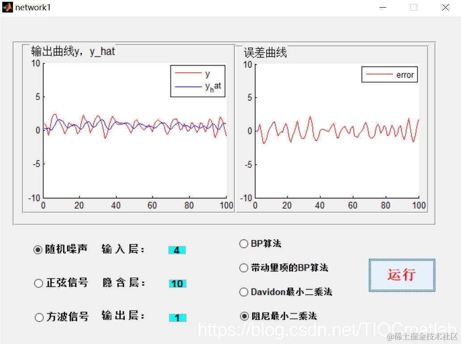Viewport: 461px width, 344px height.
Task: Click the 运行 button
Action: 402,275
